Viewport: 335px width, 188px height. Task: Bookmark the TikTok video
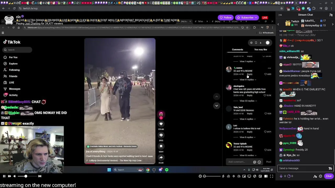click(x=161, y=146)
